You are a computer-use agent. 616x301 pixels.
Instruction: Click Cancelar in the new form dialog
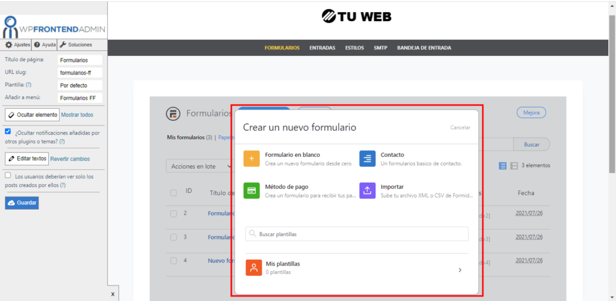coord(460,127)
